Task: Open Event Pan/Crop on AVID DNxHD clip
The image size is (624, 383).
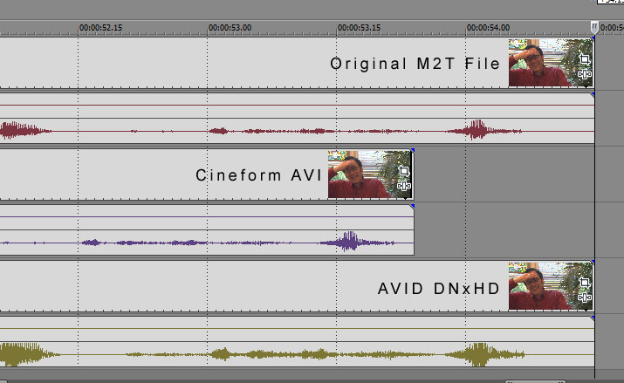Action: [x=584, y=283]
